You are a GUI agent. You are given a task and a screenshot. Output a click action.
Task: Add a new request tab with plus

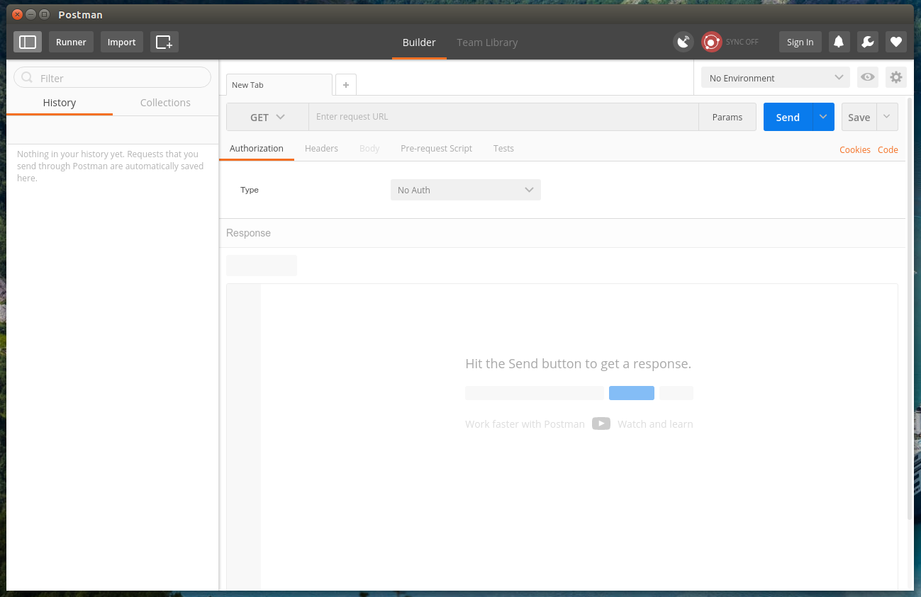(x=346, y=84)
